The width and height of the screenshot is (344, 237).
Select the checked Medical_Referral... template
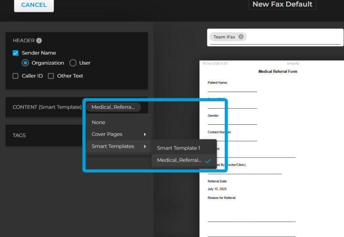point(184,160)
